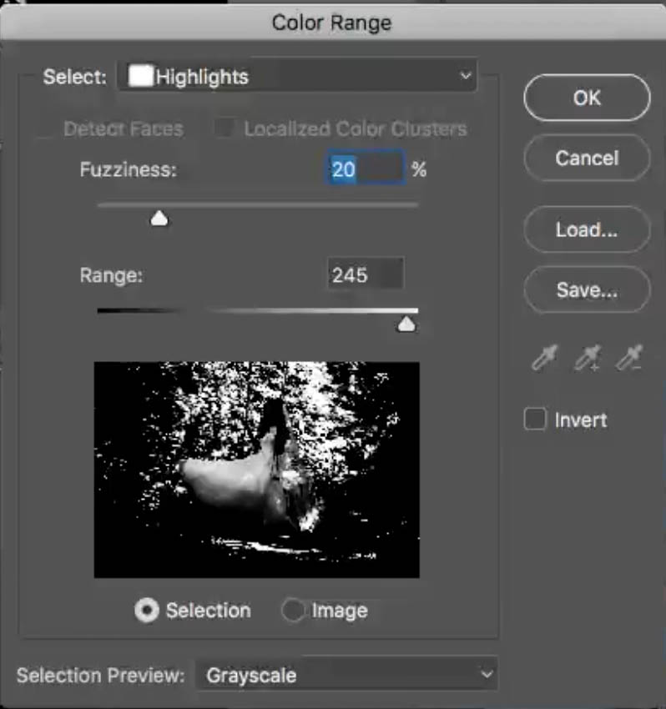Select the Add to Sample eyedropper

click(x=587, y=359)
